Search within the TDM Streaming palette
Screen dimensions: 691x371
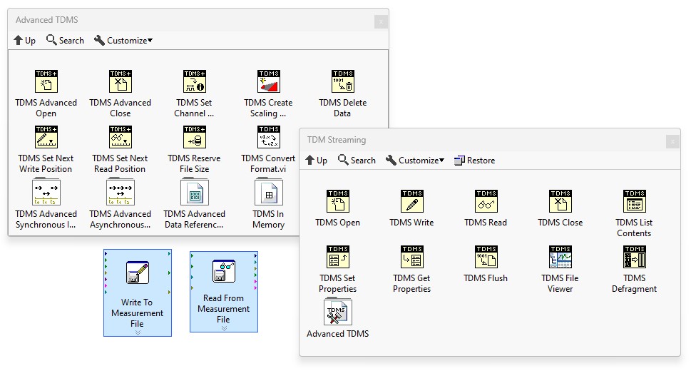(x=357, y=161)
